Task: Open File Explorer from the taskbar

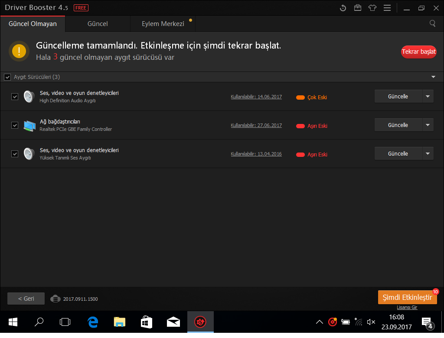Action: (x=120, y=322)
